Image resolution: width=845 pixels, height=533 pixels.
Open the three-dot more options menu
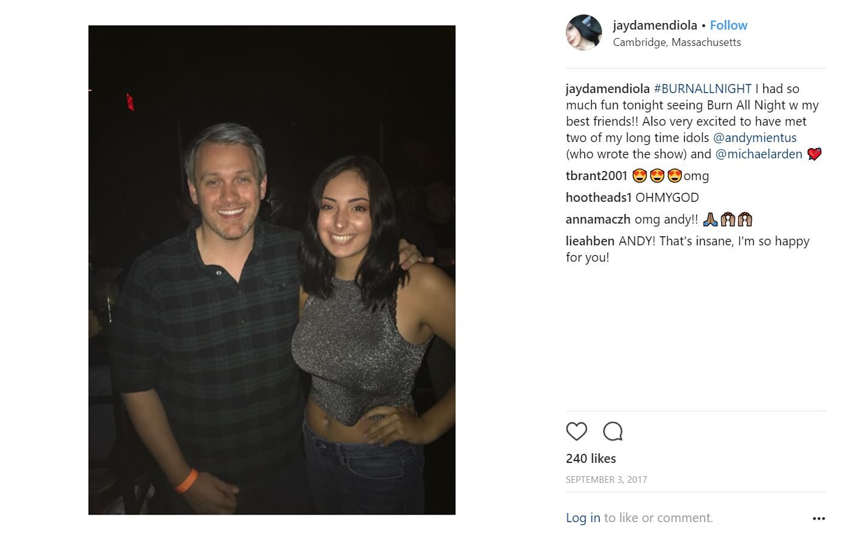818,518
